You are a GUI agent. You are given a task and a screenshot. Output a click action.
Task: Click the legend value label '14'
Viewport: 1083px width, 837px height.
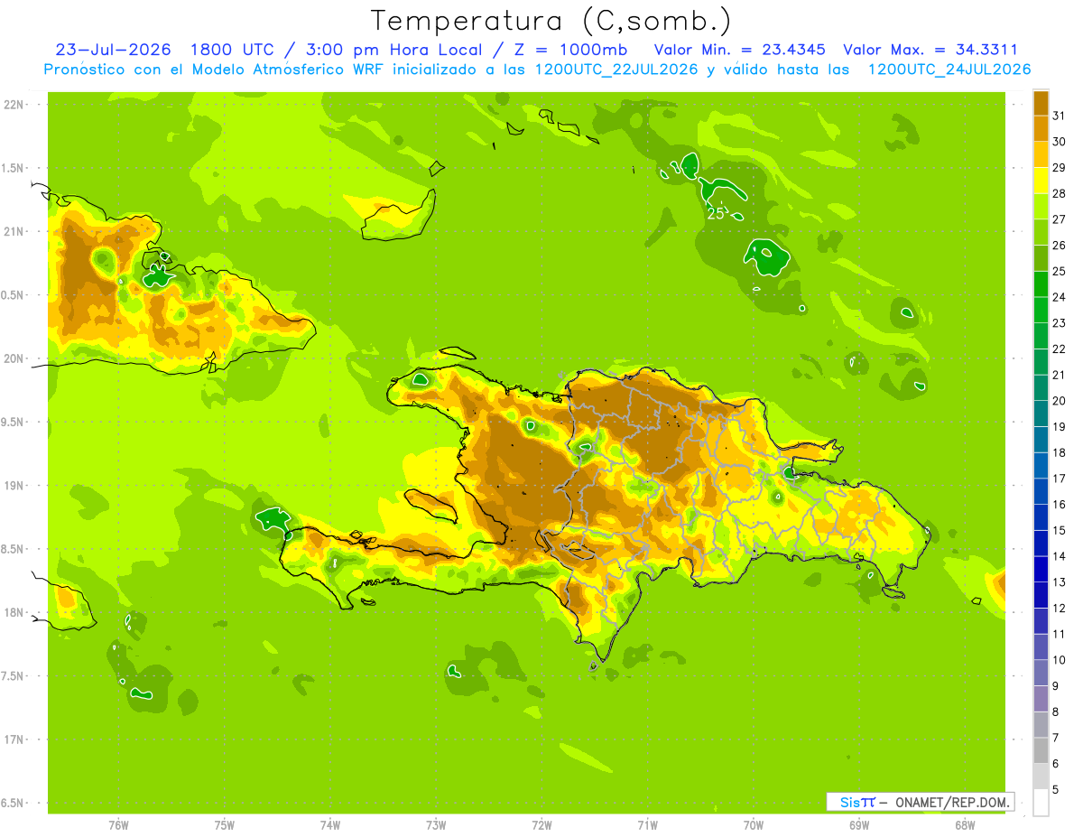pyautogui.click(x=1059, y=556)
